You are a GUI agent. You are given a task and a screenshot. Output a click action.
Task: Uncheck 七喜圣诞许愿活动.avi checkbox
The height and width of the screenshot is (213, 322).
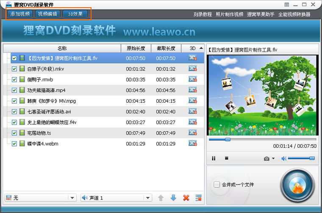14,112
